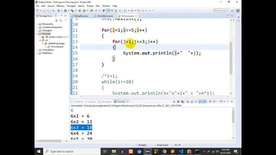Click the New Java Package toolbar icon
Viewport: 276px width, 155px height.
coord(80,11)
